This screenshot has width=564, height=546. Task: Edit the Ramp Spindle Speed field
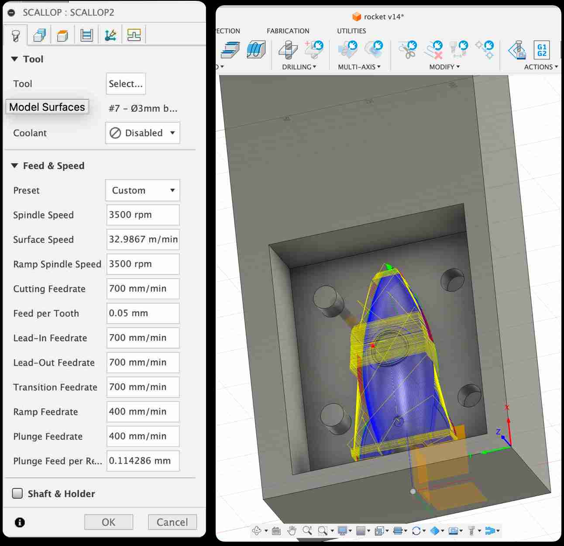[143, 264]
